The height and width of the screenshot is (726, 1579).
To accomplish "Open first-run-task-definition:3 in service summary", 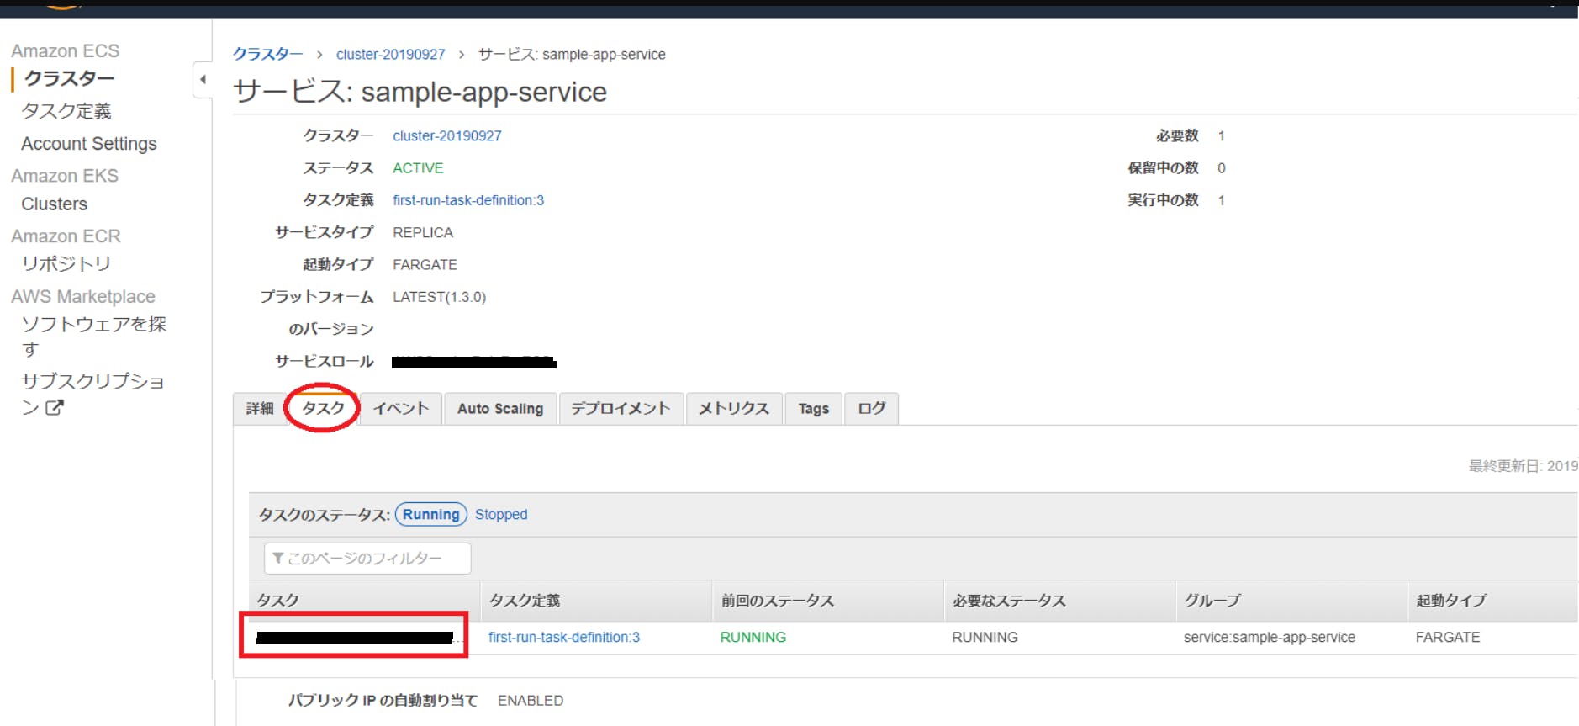I will click(x=468, y=200).
